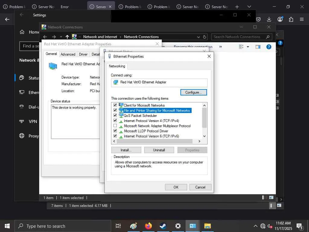309x232 pixels.
Task: Open new browser tab plus button
Action: 237,7
